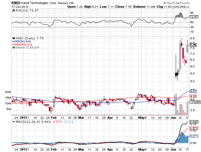
Task: Click the blue MA(50) line swatch in legend
Action: click(13, 42)
